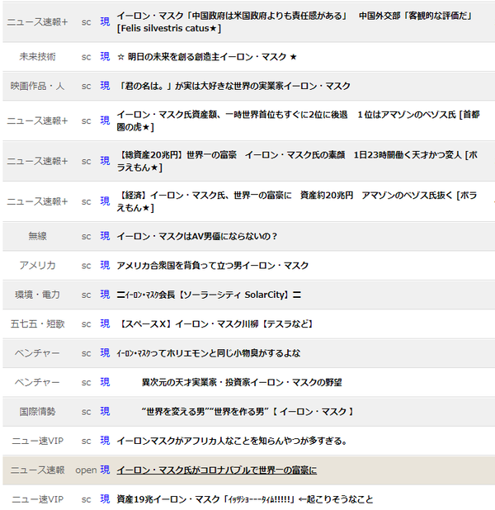The width and height of the screenshot is (495, 510).
Task: Click 現 link in the 未来技術 row
Action: 105,57
